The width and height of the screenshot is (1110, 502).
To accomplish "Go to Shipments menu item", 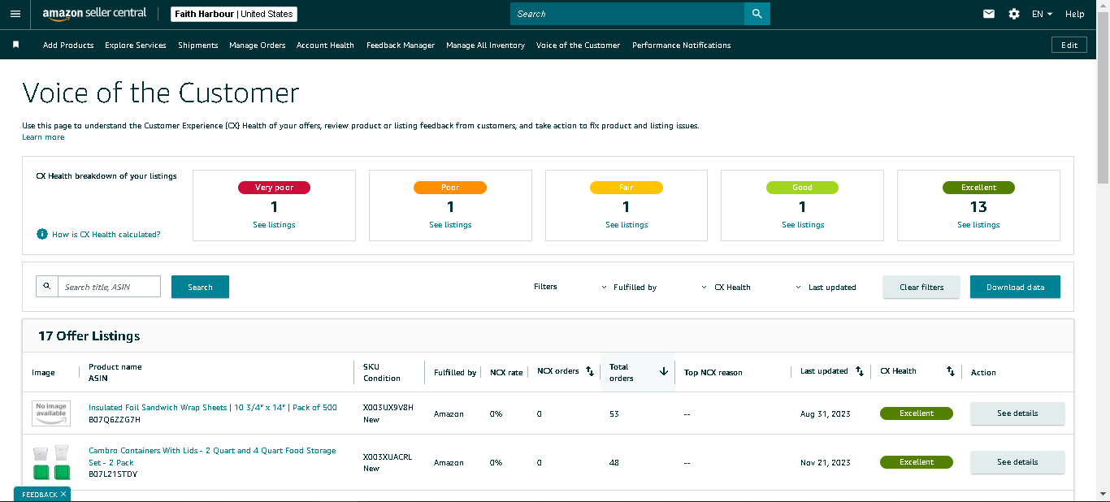I will point(198,45).
